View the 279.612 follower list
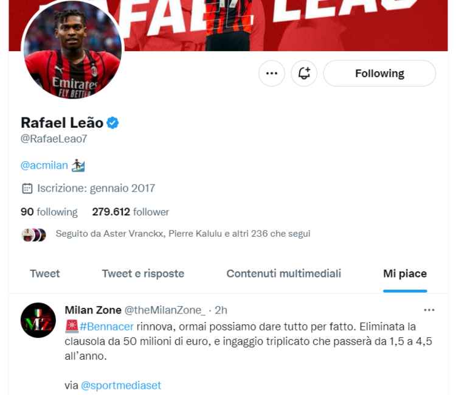The width and height of the screenshot is (456, 395). point(131,212)
